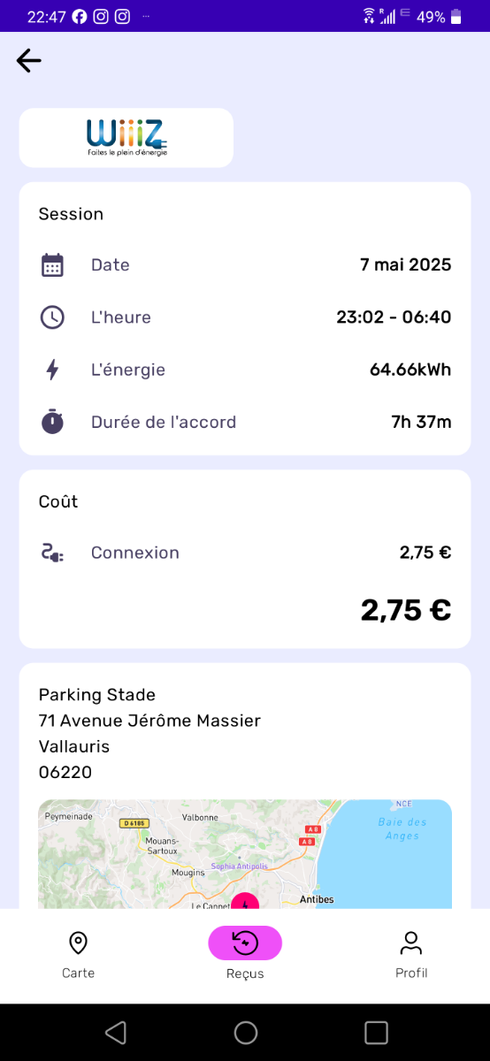Open the Carte tab
This screenshot has height=1061, width=490.
coord(78,955)
